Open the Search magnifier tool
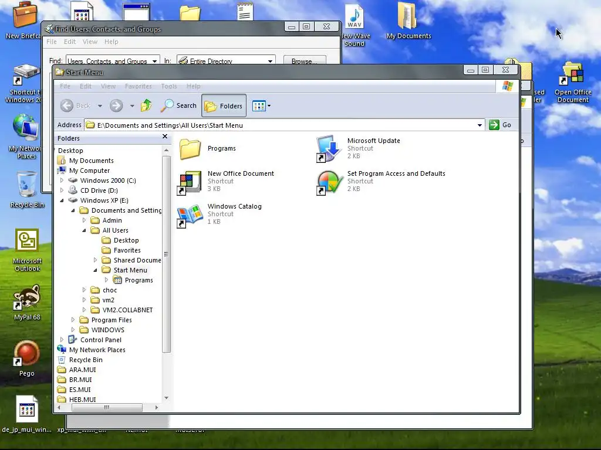Screen dimensions: 601x450 click(x=178, y=105)
